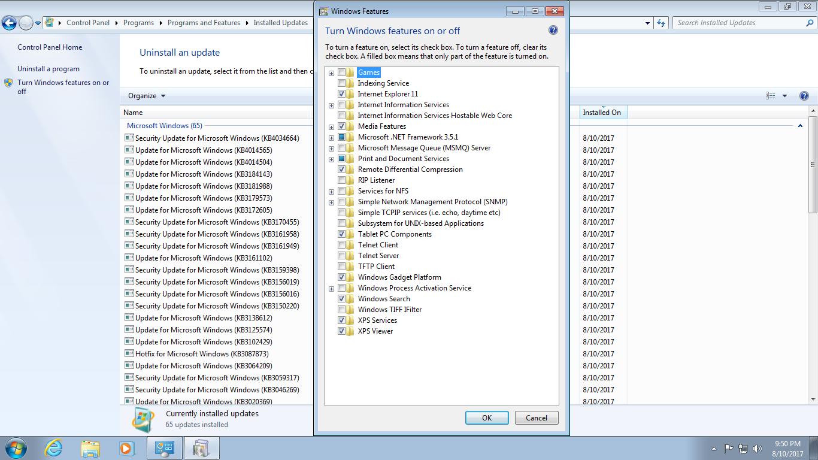The image size is (818, 460).
Task: Switch to Control Panel taskbar button
Action: (165, 448)
